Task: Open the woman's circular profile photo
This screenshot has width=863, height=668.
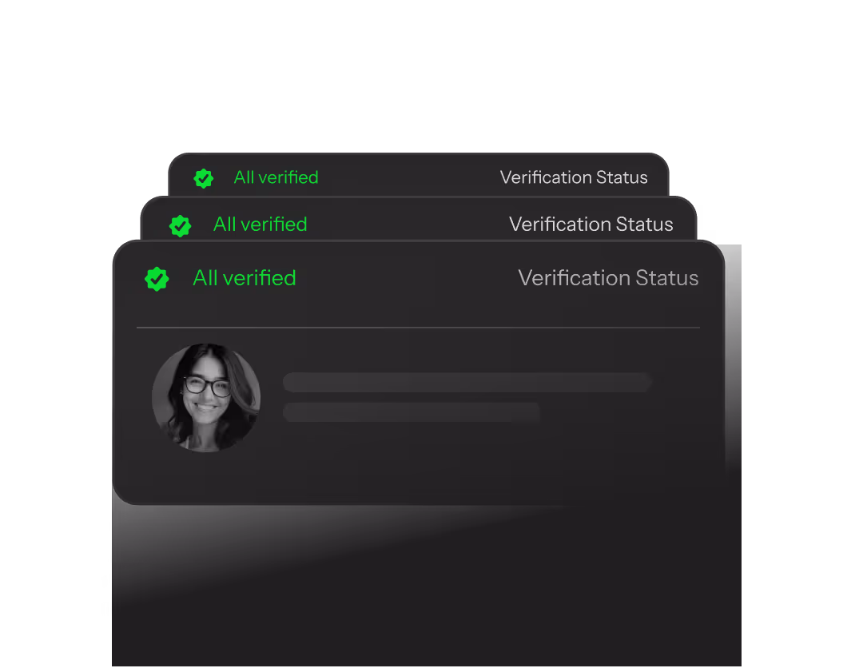Action: pyautogui.click(x=206, y=398)
